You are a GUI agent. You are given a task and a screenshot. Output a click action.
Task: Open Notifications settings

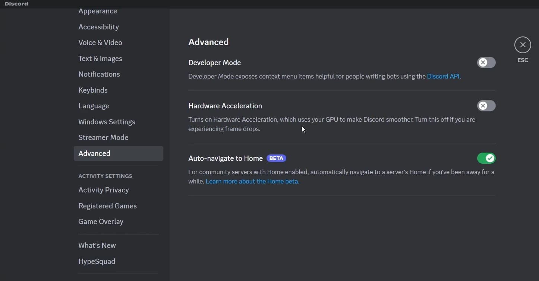pyautogui.click(x=99, y=74)
